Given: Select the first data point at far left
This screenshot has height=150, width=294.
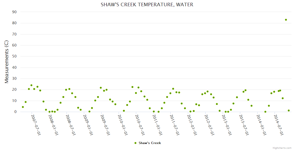Looking at the screenshot, I should point(23,107).
